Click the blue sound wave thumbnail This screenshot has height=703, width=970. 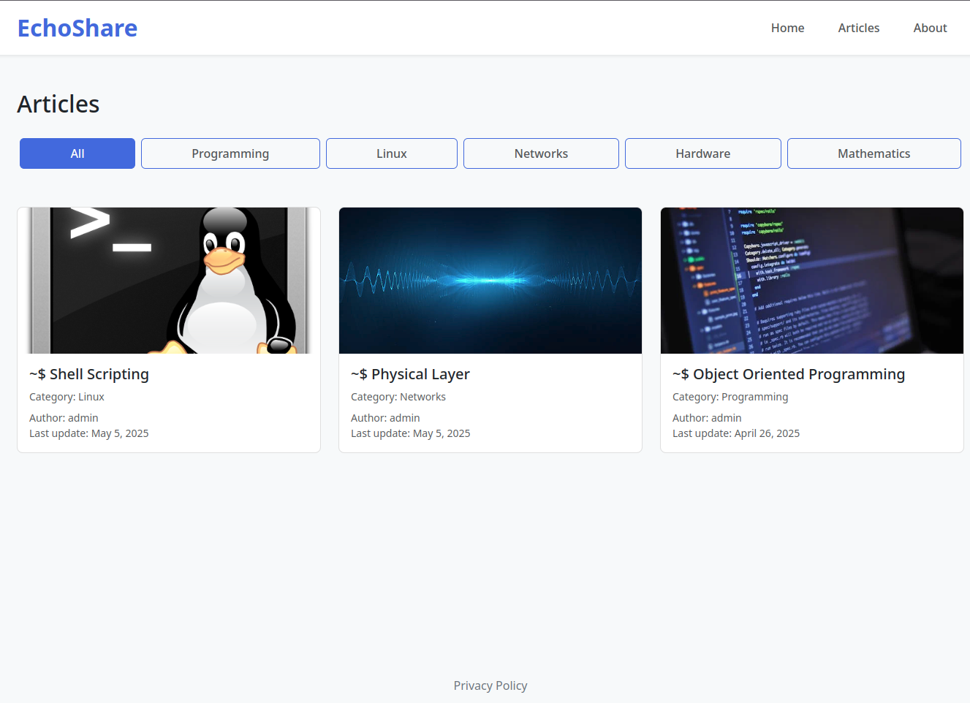490,281
